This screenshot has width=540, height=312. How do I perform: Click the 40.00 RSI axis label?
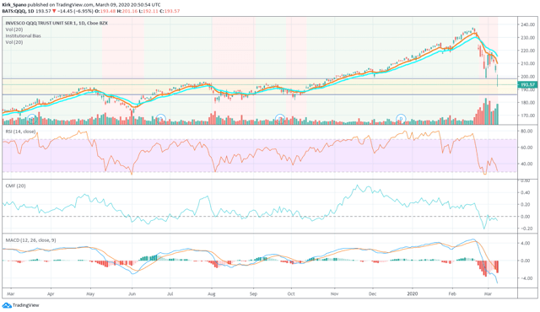[x=526, y=164]
